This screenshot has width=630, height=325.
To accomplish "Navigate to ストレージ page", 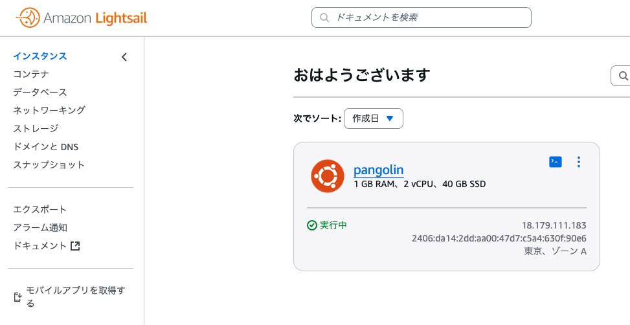I will (x=36, y=129).
